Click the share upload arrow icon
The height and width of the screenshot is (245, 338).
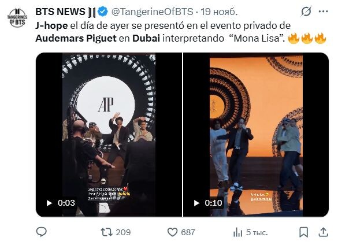[x=324, y=232]
